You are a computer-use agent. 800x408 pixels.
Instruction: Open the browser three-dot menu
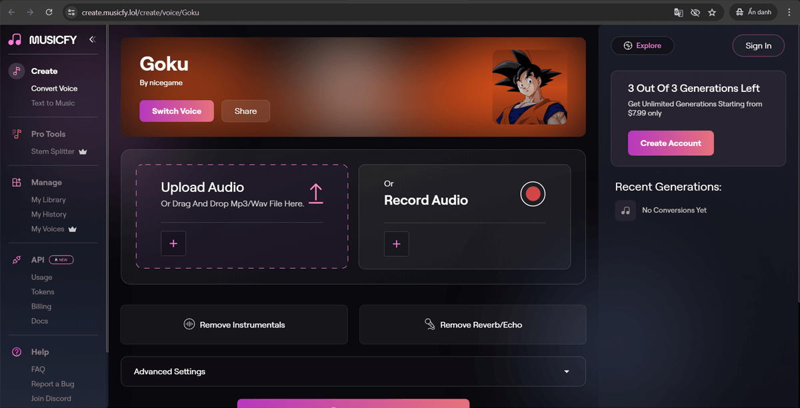[x=789, y=12]
